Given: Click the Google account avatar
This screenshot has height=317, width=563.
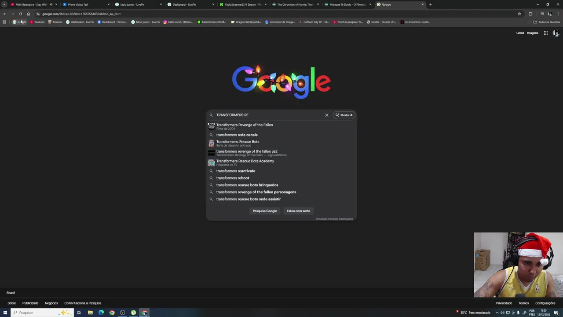Looking at the screenshot, I should coord(556,33).
